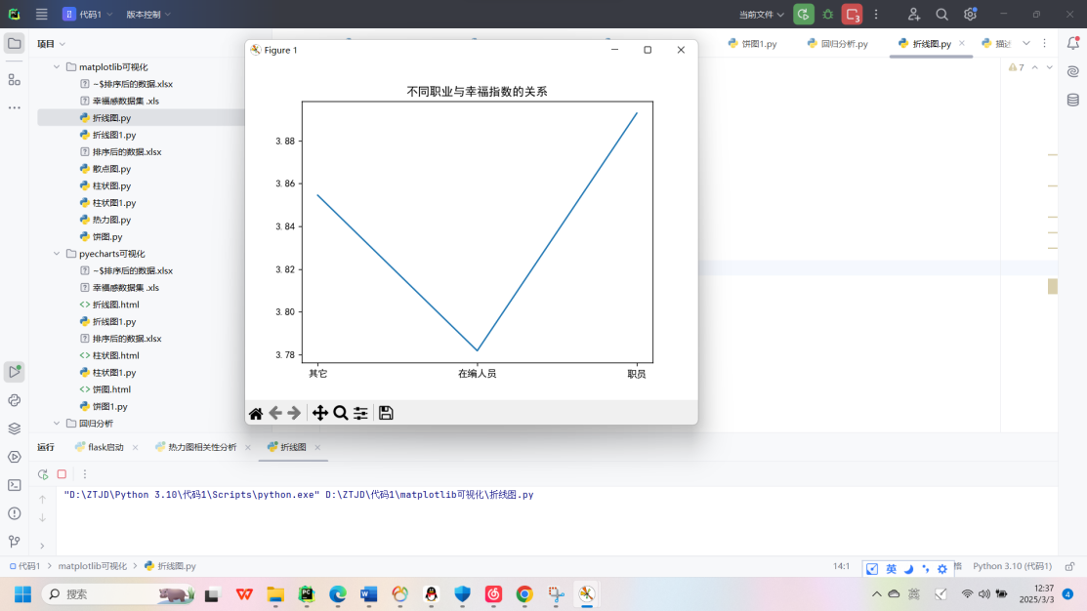Close the 折线图.py editor tab
Screen dimensions: 1087x611
(962, 43)
